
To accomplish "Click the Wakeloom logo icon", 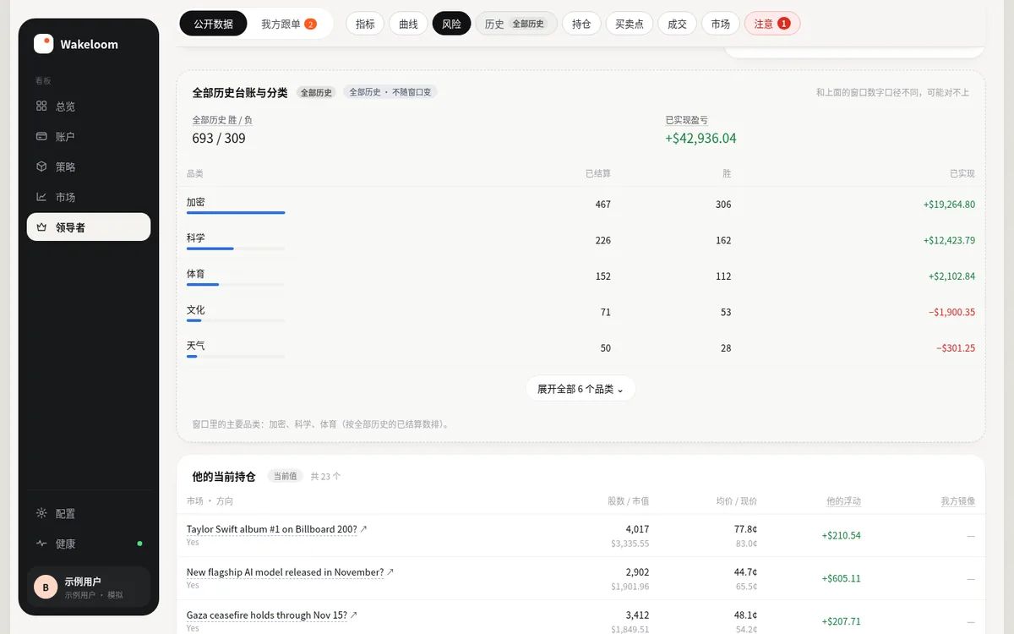I will click(43, 44).
